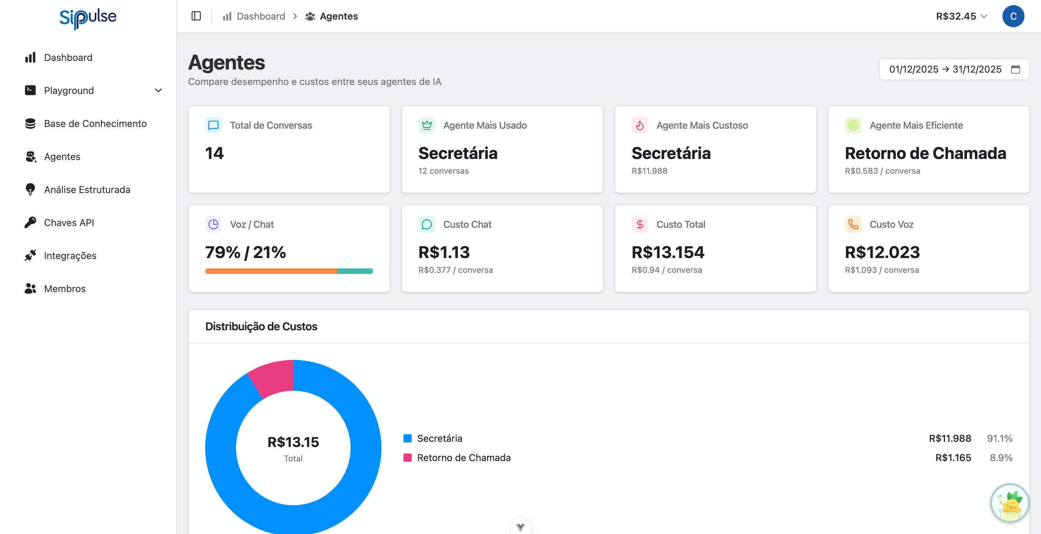Viewport: 1041px width, 534px height.
Task: Toggle the sidebar collapse control
Action: tap(197, 16)
